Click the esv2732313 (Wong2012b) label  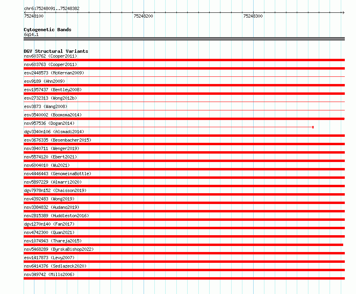[x=50, y=98]
